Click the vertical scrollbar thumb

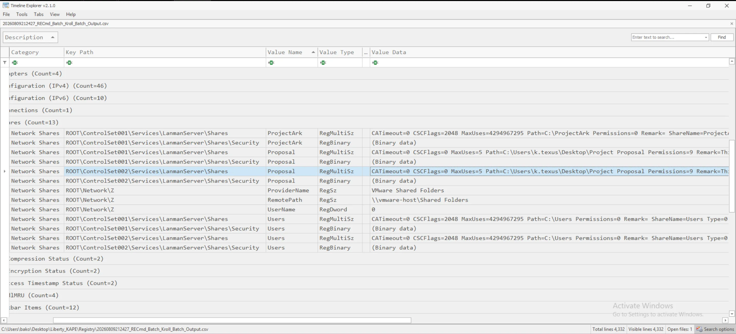732,176
